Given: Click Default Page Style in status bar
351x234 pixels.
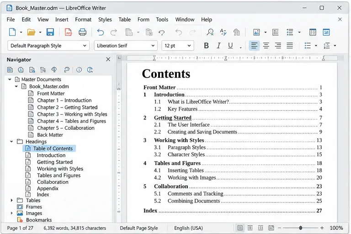Looking at the screenshot, I should coord(139,228).
